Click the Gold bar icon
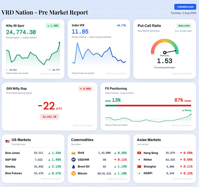This screenshot has width=199, height=187. tap(74, 153)
